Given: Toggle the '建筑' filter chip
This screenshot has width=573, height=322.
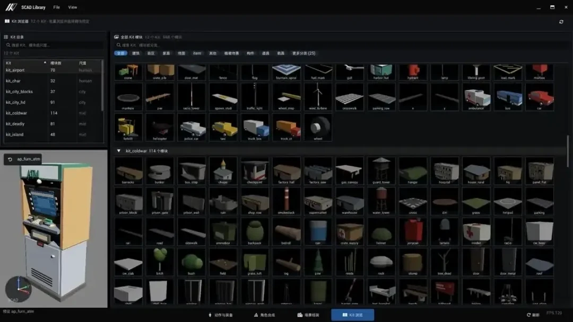Looking at the screenshot, I should (136, 53).
